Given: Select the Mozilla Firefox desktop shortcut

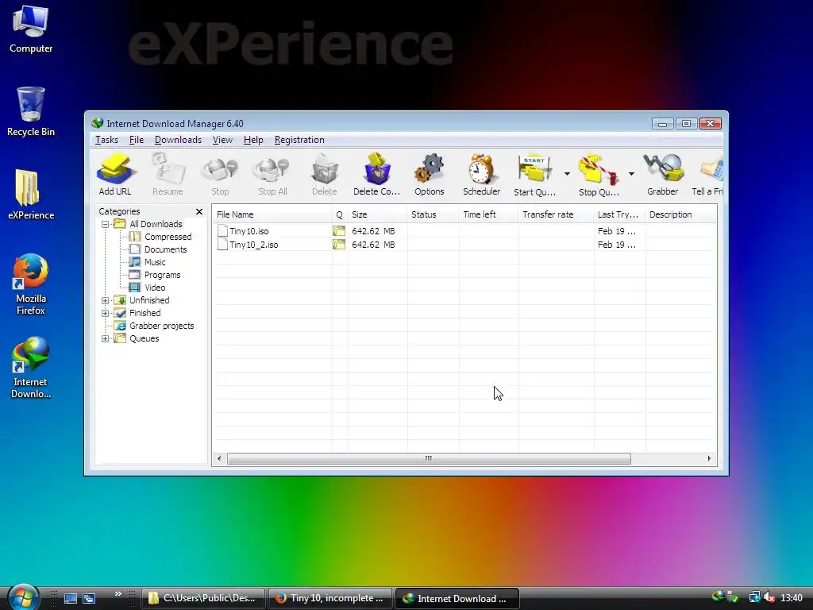Looking at the screenshot, I should [31, 284].
